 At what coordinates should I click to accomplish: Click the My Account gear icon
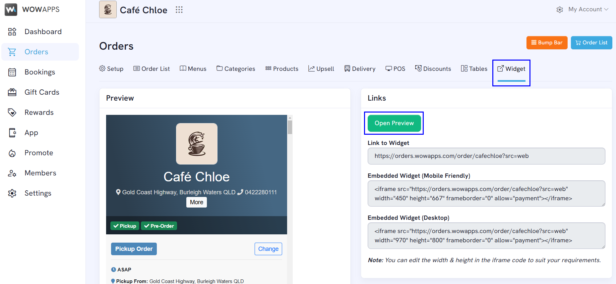click(560, 10)
